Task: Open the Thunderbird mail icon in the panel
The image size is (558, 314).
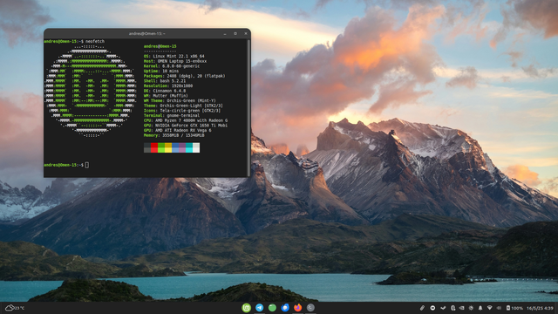Action: pos(285,308)
